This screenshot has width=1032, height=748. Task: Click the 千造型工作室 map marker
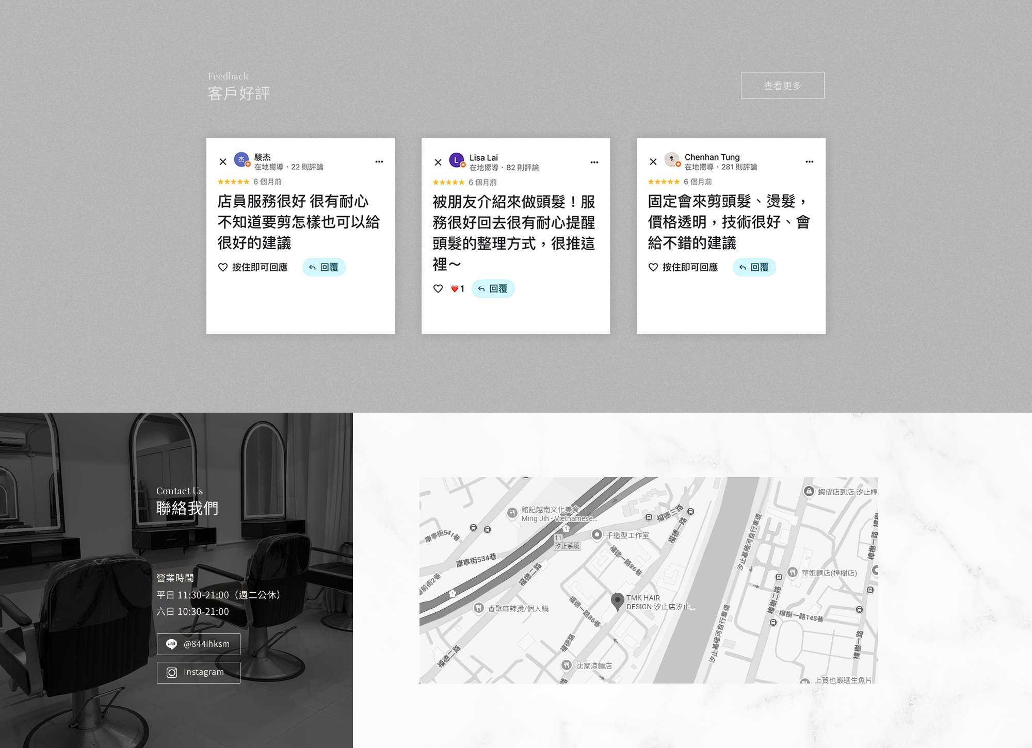[x=597, y=534]
